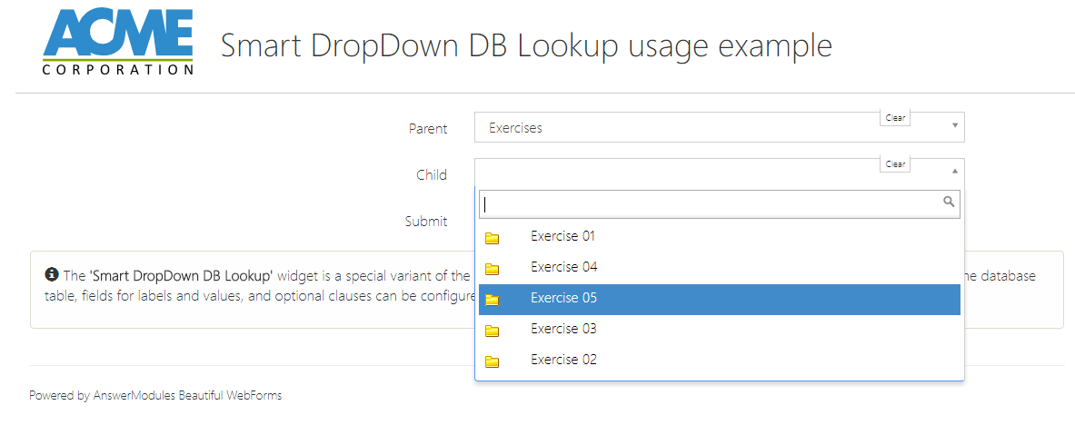Collapse the Child dropdown arrow

pos(955,171)
